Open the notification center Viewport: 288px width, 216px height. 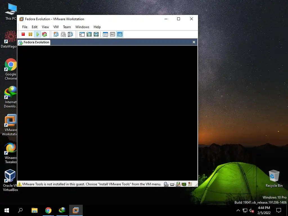click(279, 210)
